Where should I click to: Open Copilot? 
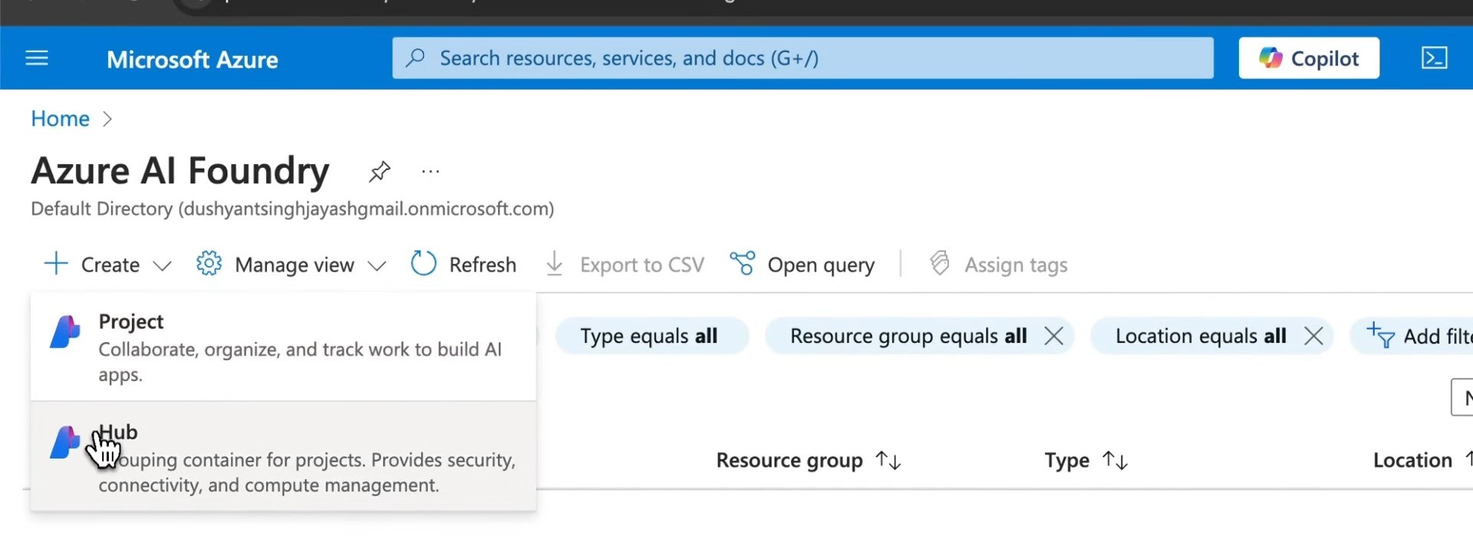click(1308, 58)
